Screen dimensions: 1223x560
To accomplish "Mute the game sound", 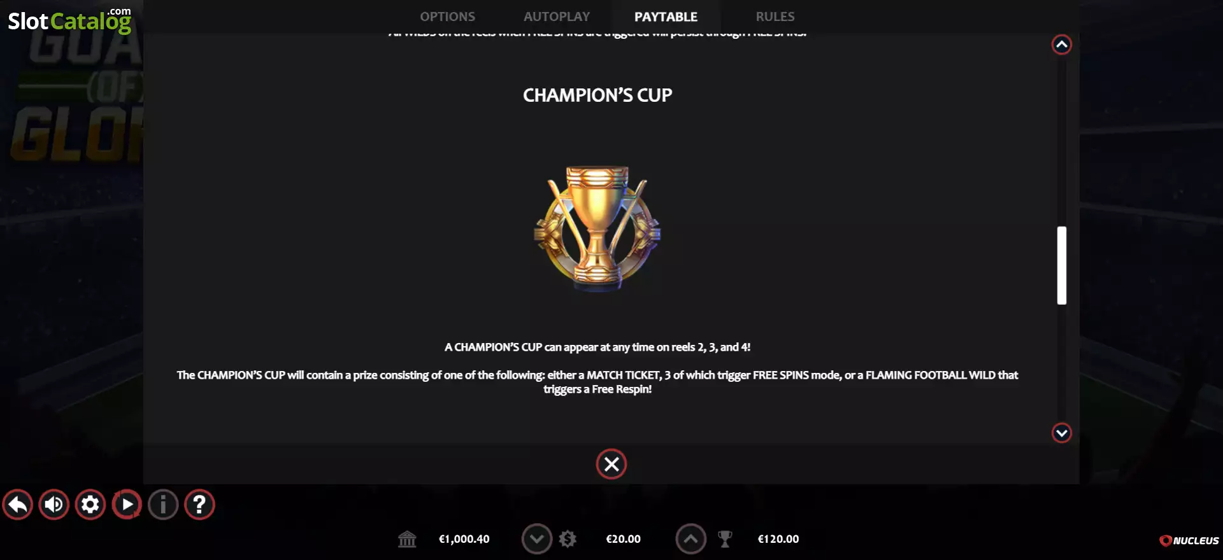I will click(54, 505).
